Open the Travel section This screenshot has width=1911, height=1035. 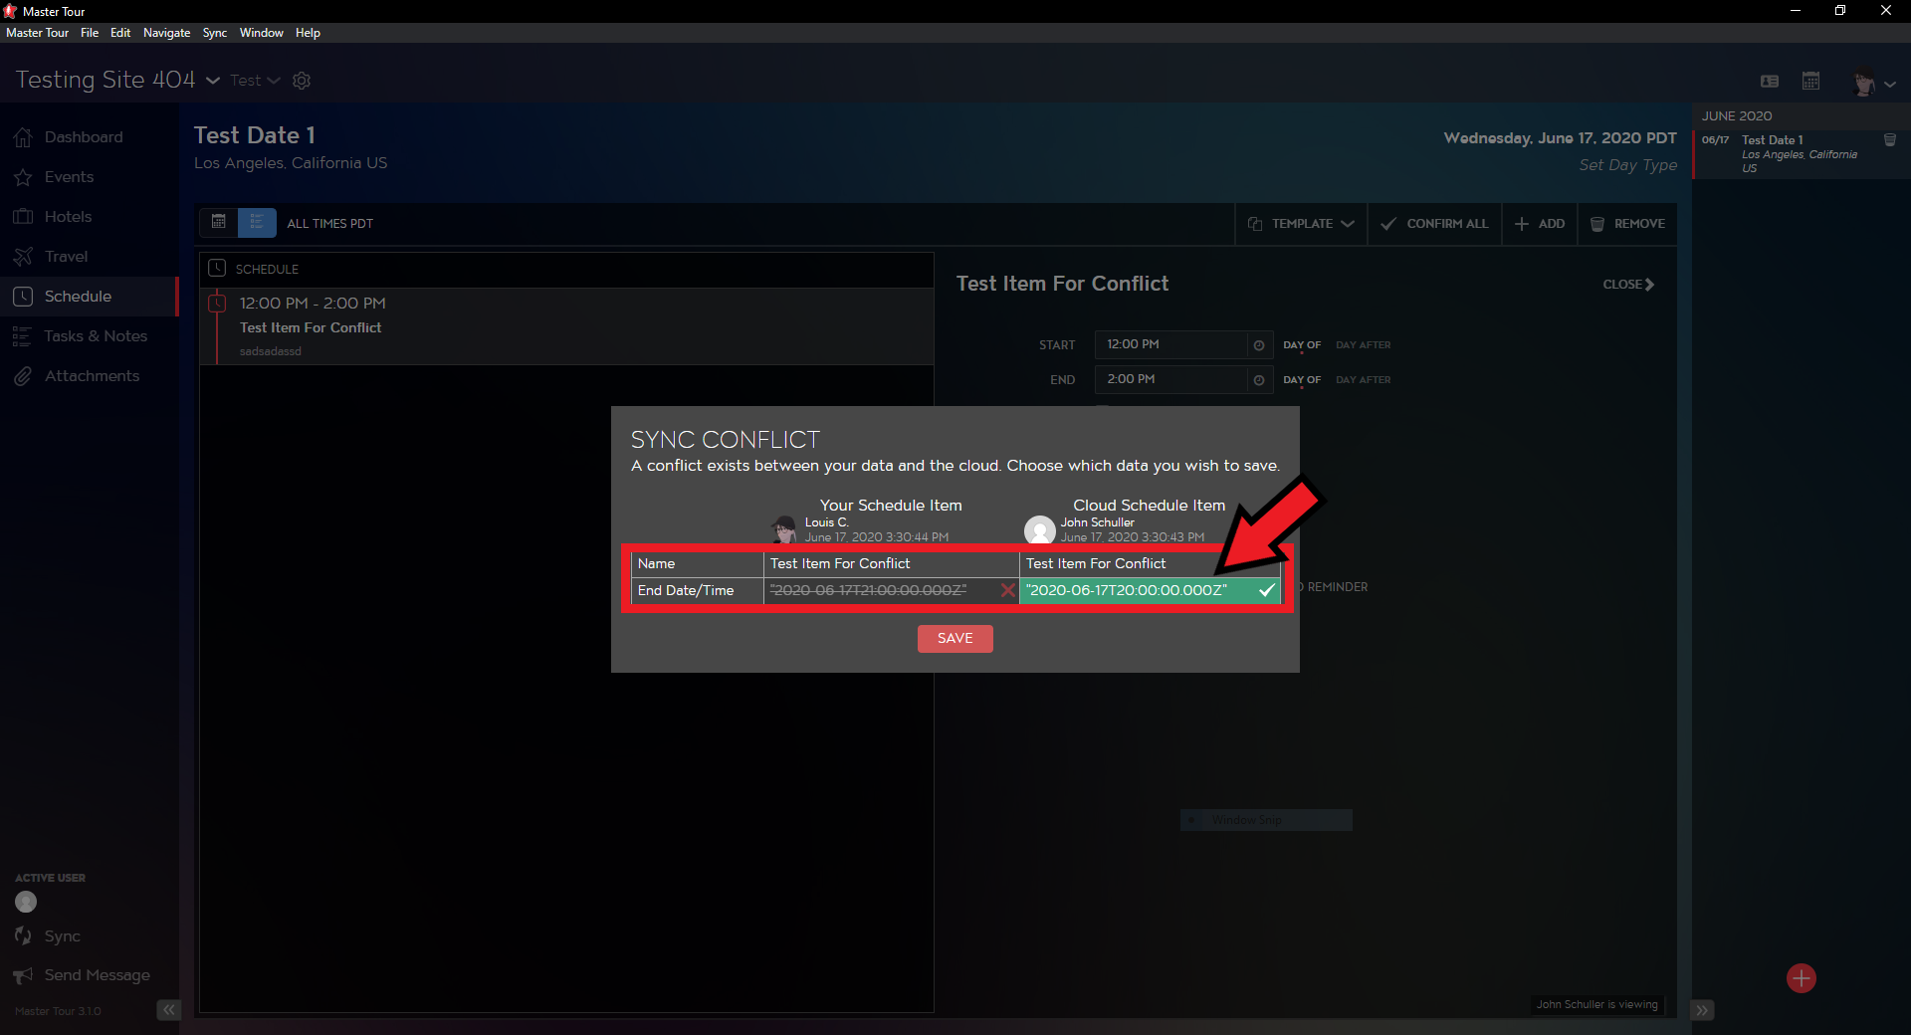(66, 257)
